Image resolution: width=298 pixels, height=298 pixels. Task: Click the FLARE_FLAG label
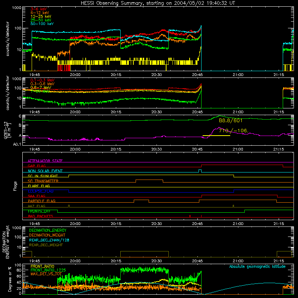point(39,186)
